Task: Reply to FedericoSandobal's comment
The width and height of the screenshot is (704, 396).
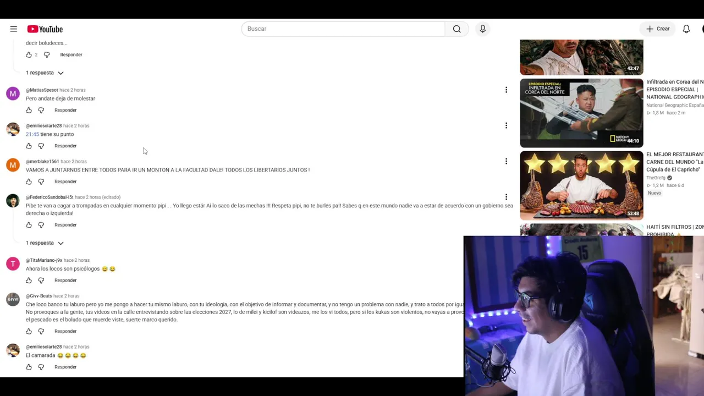Action: coord(65,225)
